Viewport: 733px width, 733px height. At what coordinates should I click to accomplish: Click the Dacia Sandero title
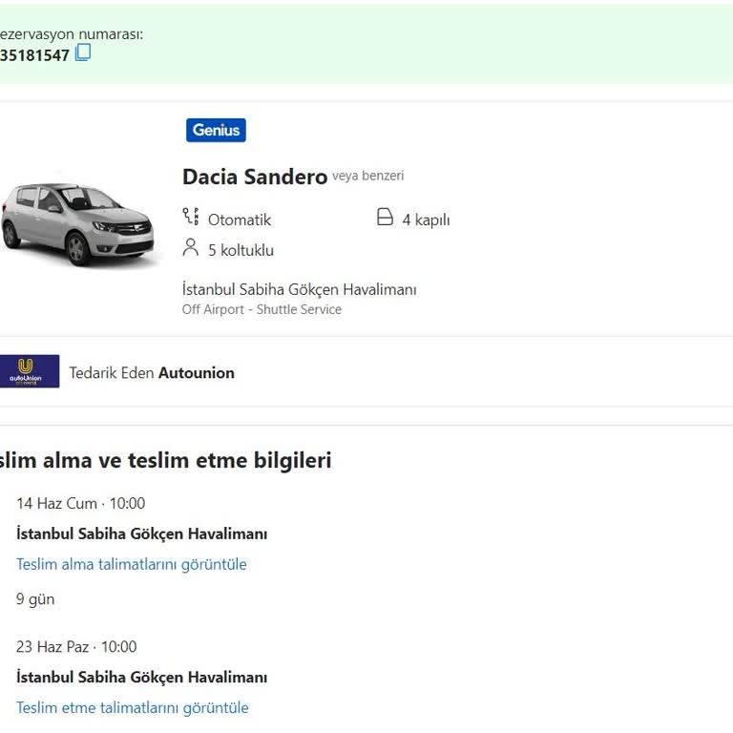coord(255,177)
